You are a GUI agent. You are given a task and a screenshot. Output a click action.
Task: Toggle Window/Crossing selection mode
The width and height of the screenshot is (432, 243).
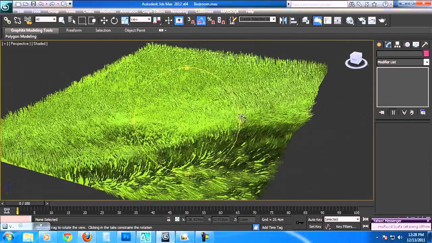92,21
